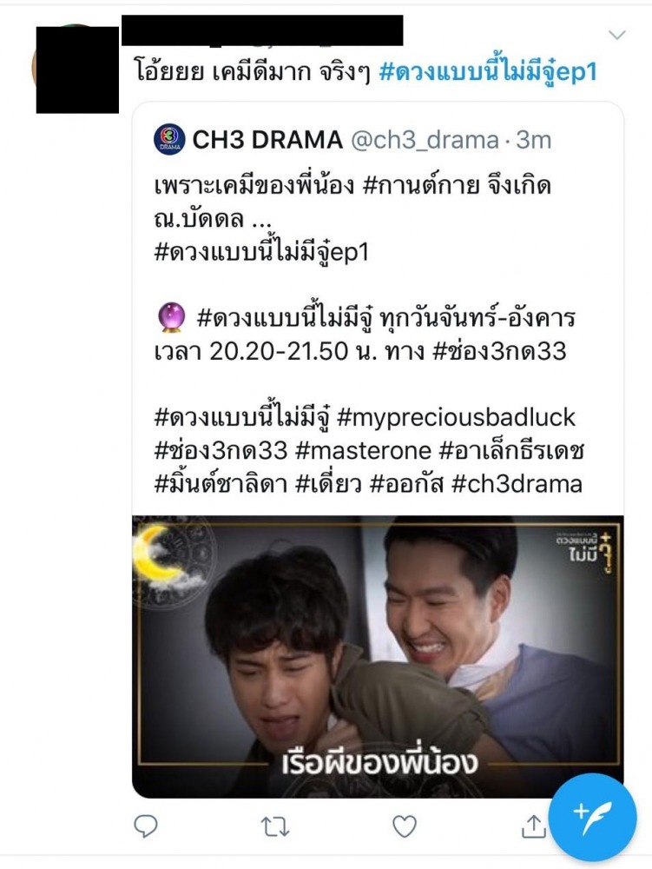Open the redacted author name at top
Viewport: 652px width, 869px height.
click(x=262, y=30)
